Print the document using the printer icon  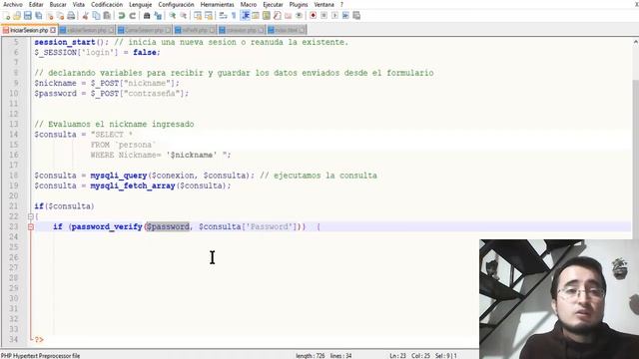(x=71, y=16)
